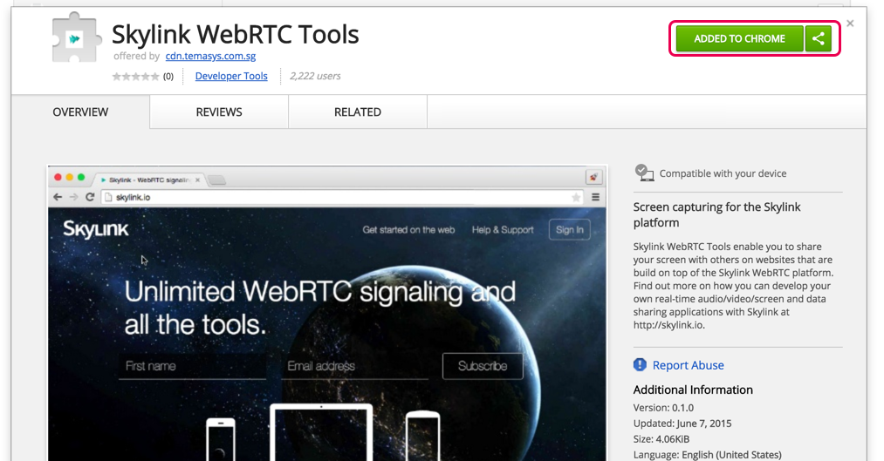Screen dimensions: 884x461
Task: Close the extension details dialog
Action: pyautogui.click(x=850, y=24)
